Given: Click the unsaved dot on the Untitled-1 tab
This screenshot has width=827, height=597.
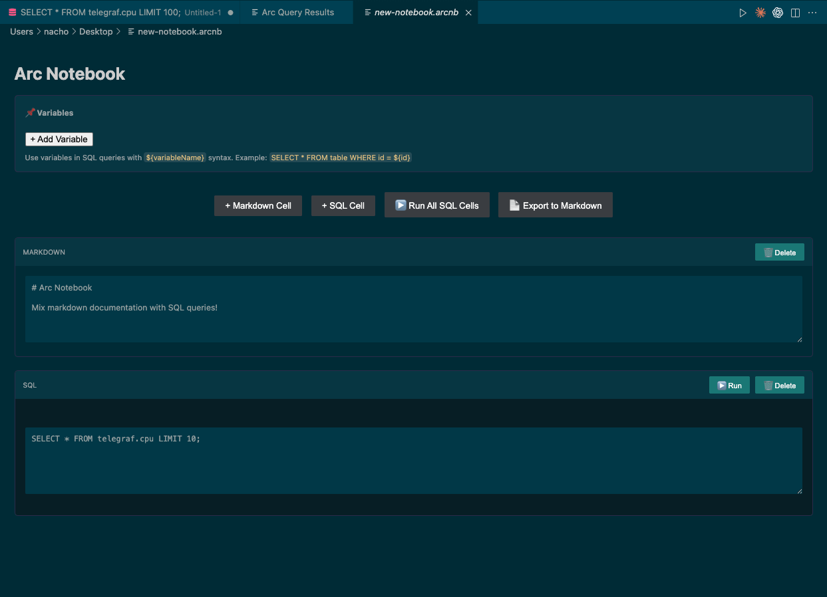Looking at the screenshot, I should point(230,13).
